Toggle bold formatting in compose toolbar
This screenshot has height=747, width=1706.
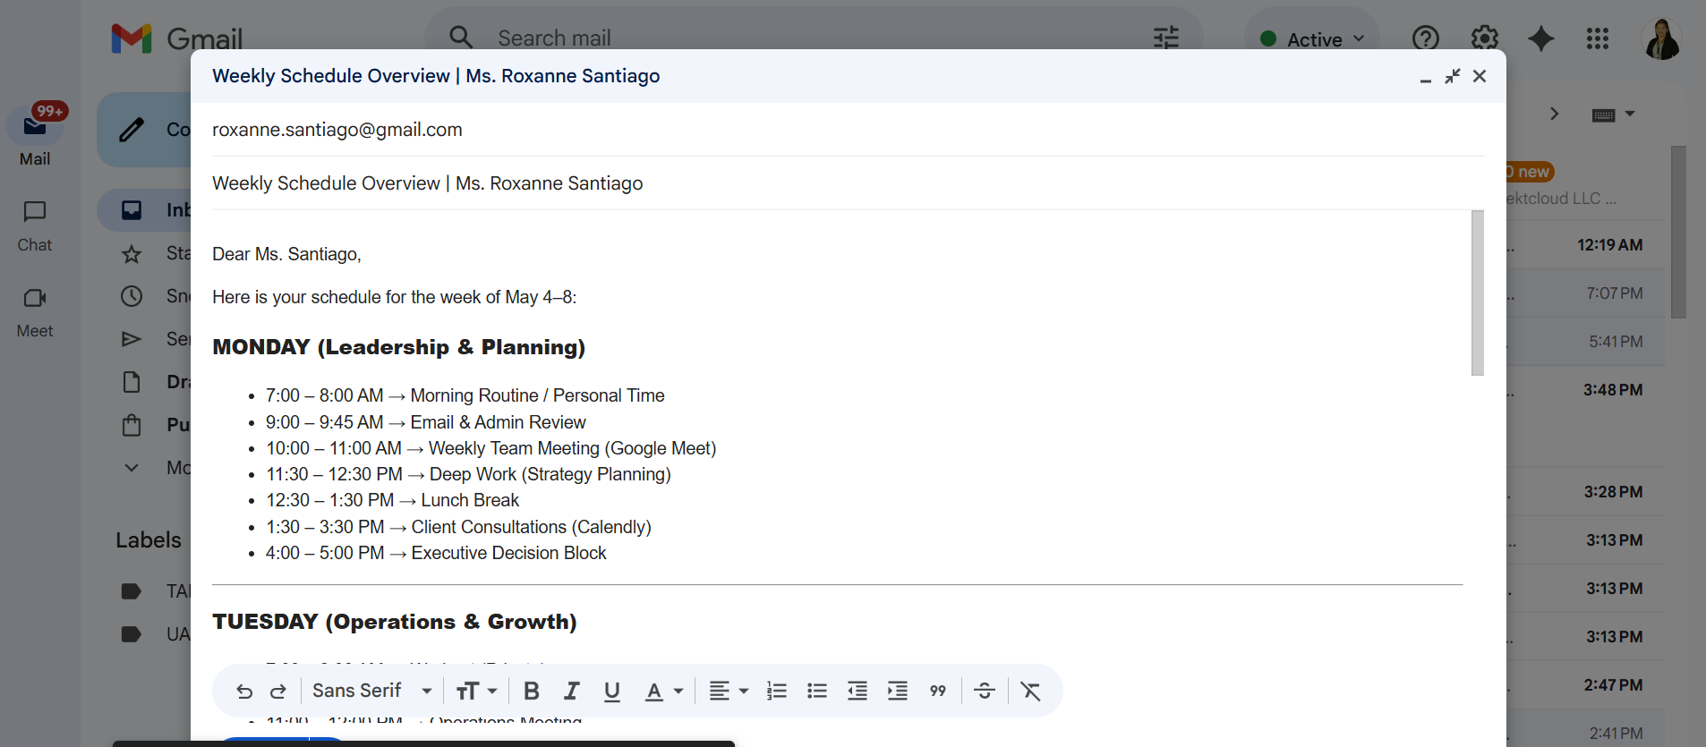click(x=532, y=691)
